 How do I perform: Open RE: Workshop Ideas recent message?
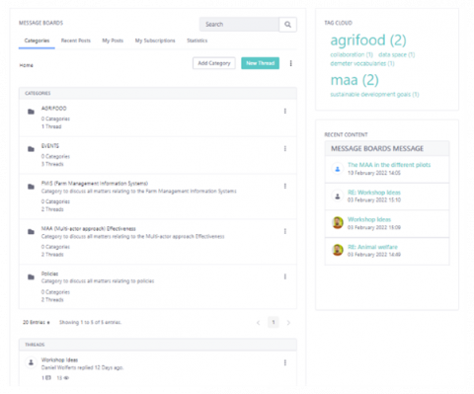[374, 193]
